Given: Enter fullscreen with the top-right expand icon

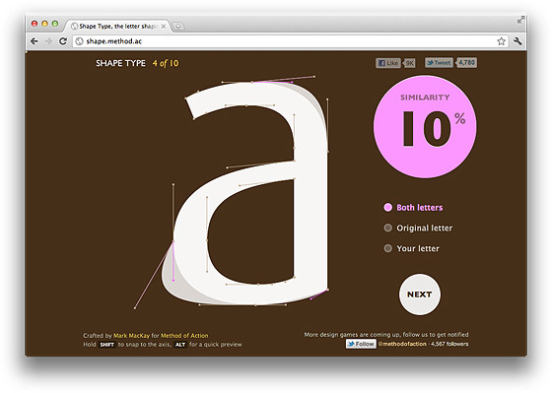Looking at the screenshot, I should 520,20.
